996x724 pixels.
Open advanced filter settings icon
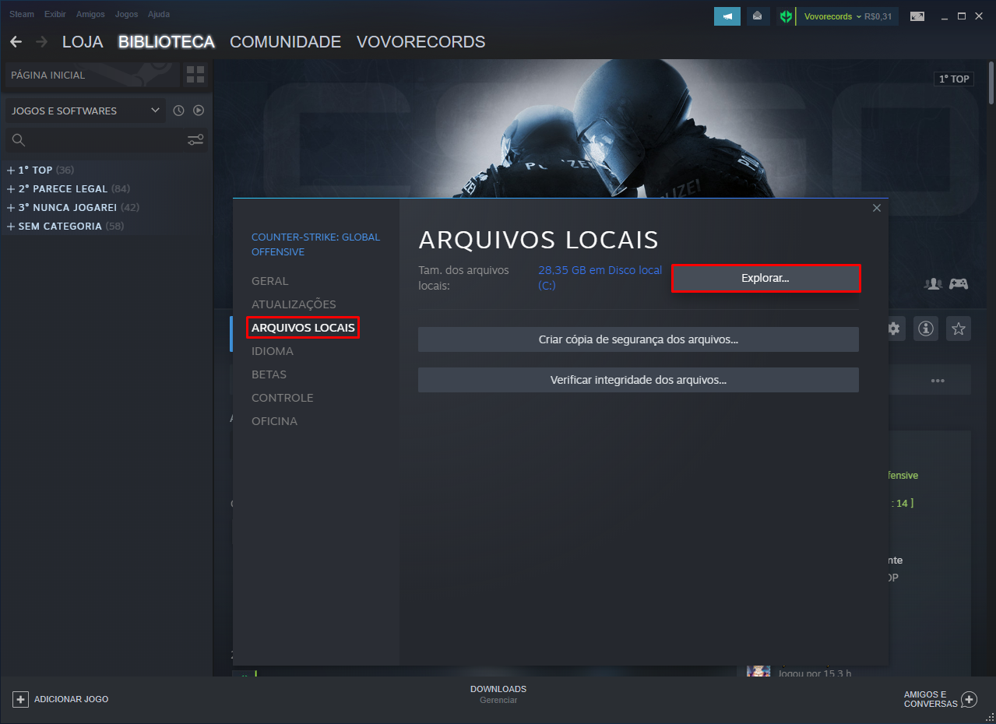point(195,140)
